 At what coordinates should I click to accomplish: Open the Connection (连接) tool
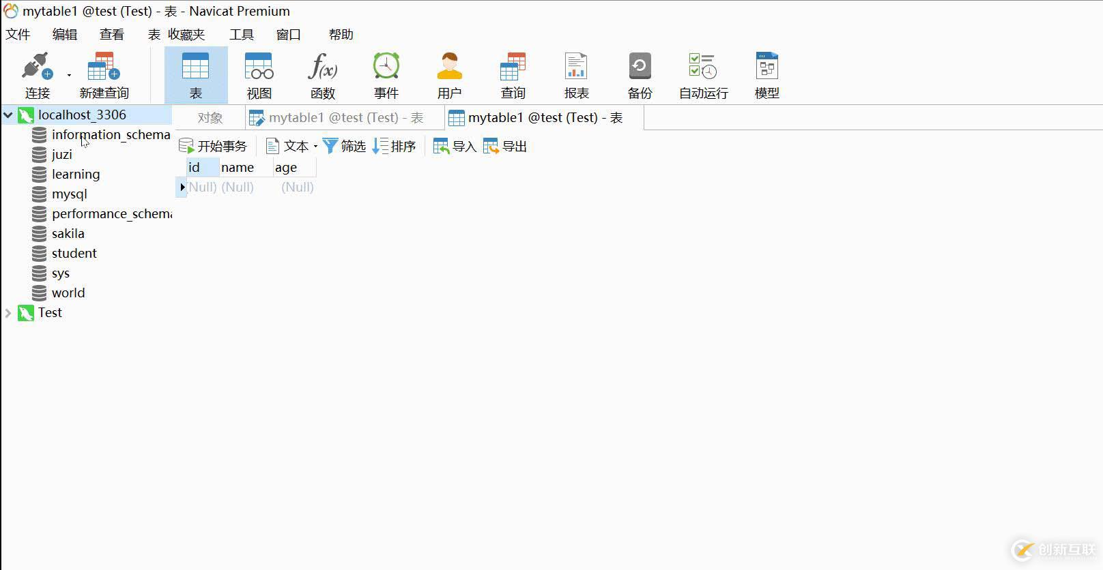pos(38,75)
